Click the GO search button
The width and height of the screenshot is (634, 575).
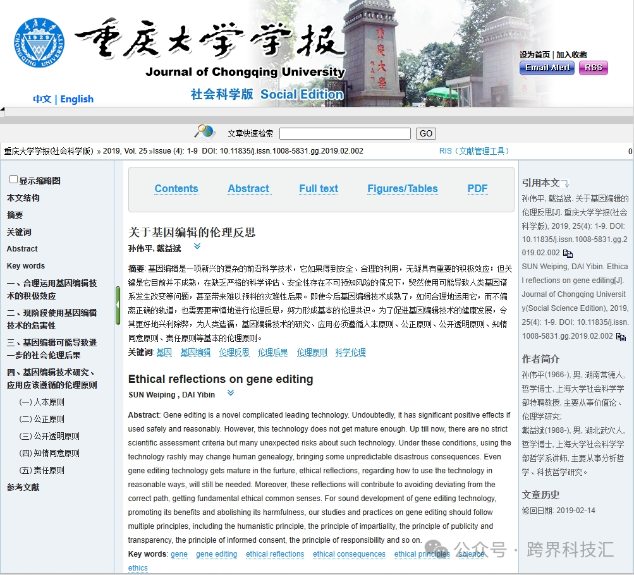[426, 133]
